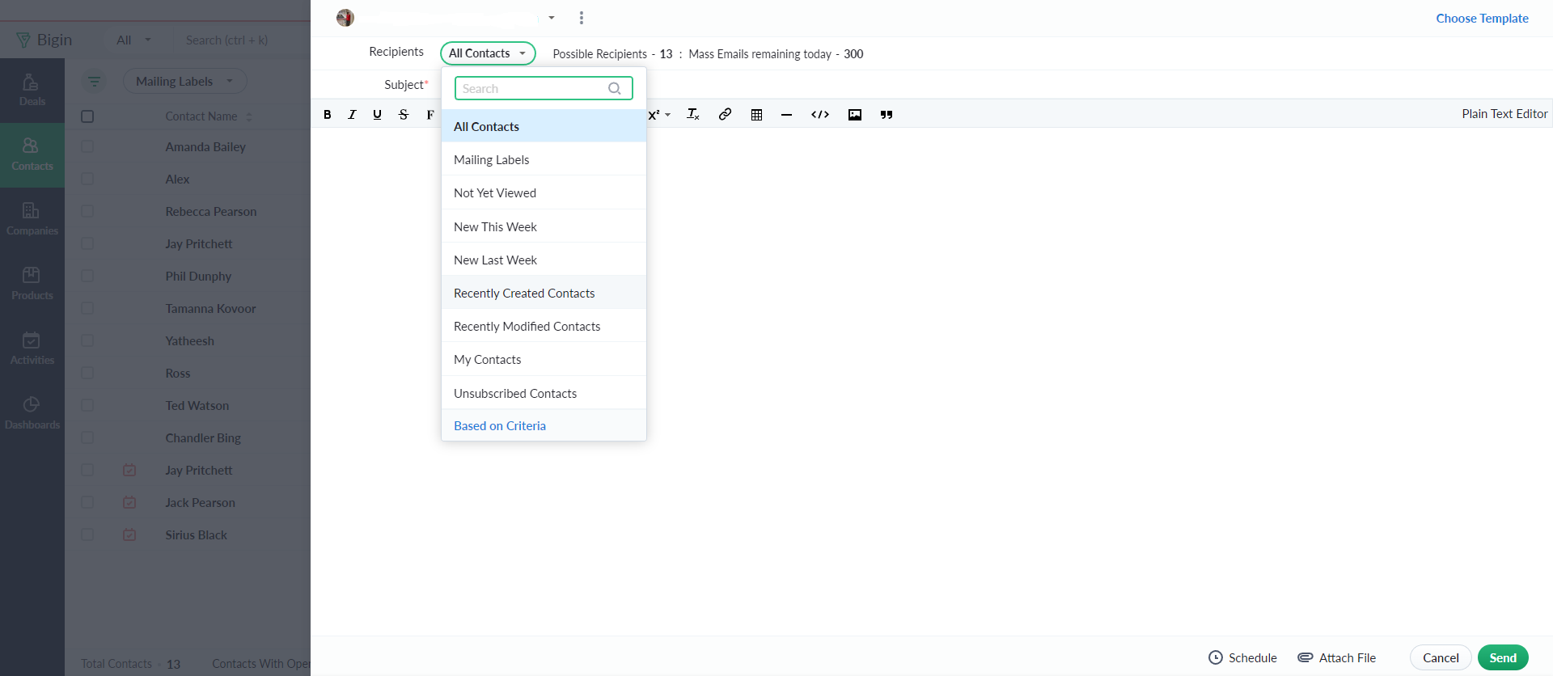Screen dimensions: 1553x676
Task: Select Unsubscribed Contacts option
Action: coord(515,394)
